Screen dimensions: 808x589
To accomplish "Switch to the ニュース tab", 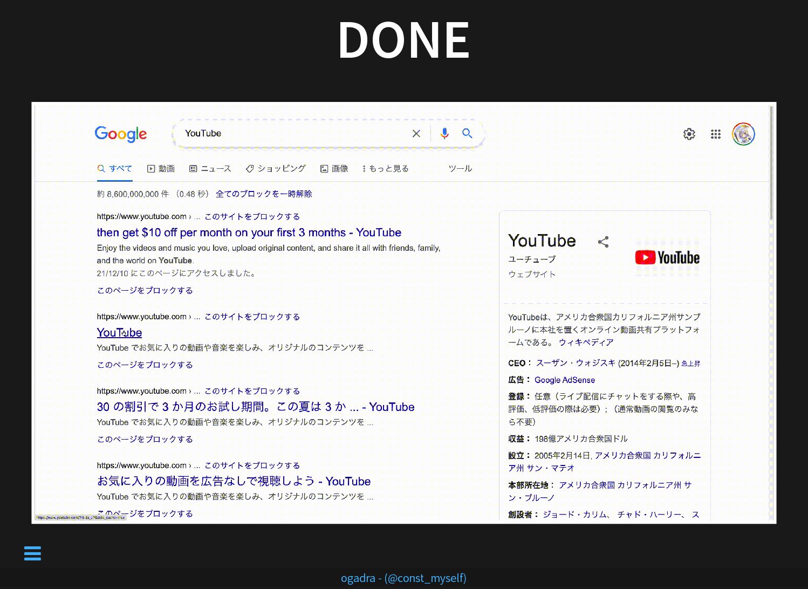I will click(210, 168).
